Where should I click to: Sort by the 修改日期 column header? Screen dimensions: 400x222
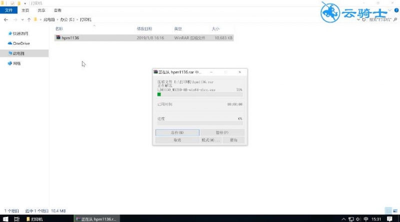(144, 29)
